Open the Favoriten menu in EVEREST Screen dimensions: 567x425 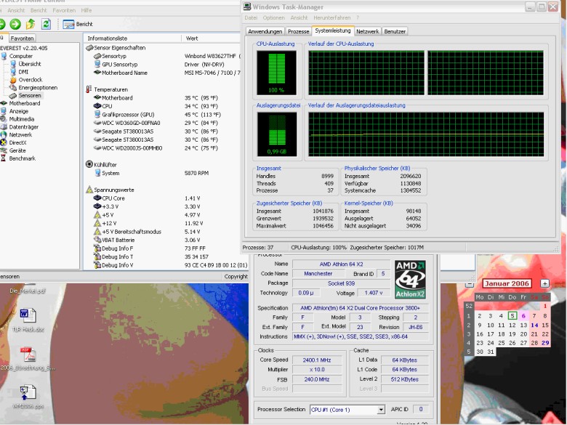pos(64,10)
